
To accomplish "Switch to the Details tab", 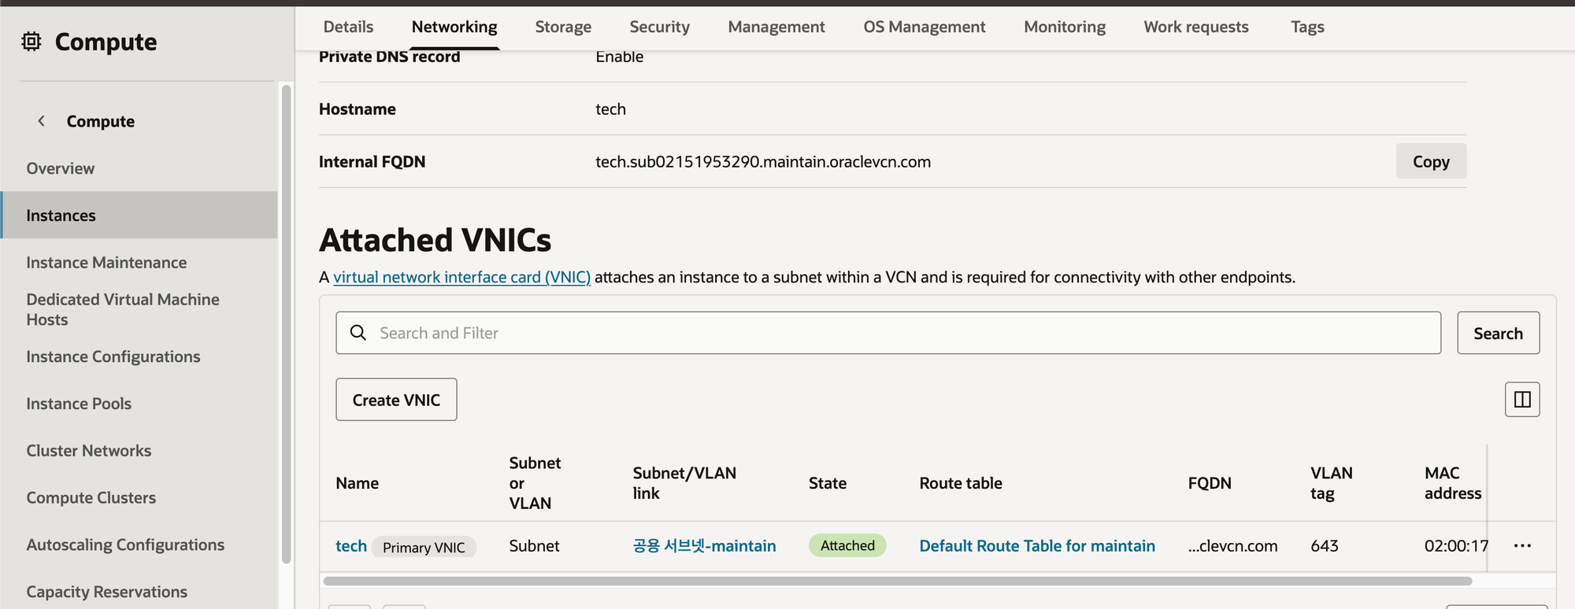I will (x=348, y=27).
